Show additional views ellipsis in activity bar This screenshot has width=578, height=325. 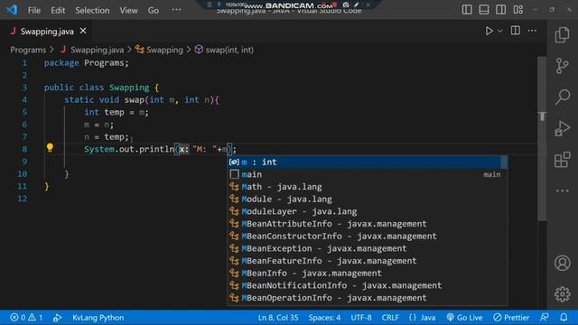(x=562, y=190)
